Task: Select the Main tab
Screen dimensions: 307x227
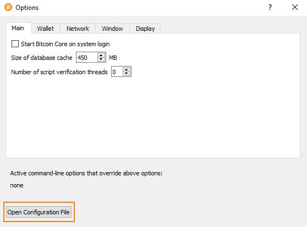Action: (x=18, y=28)
